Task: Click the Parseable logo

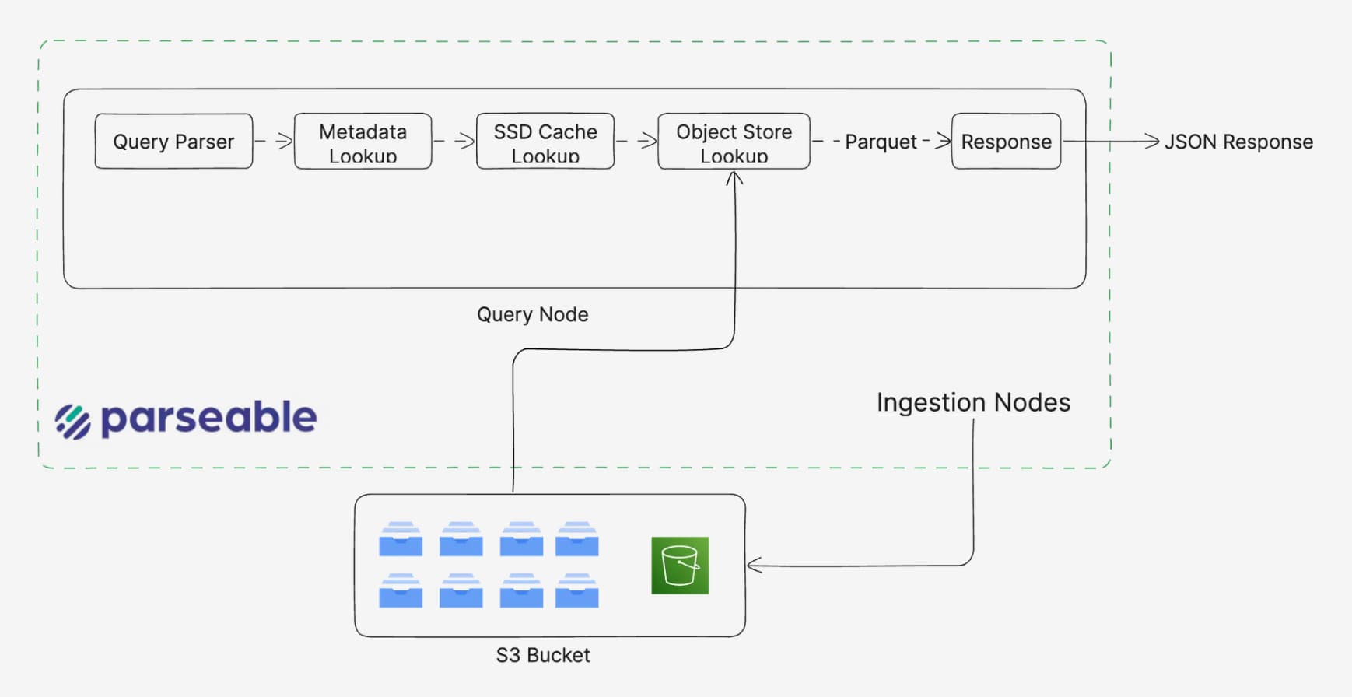Action: [186, 420]
